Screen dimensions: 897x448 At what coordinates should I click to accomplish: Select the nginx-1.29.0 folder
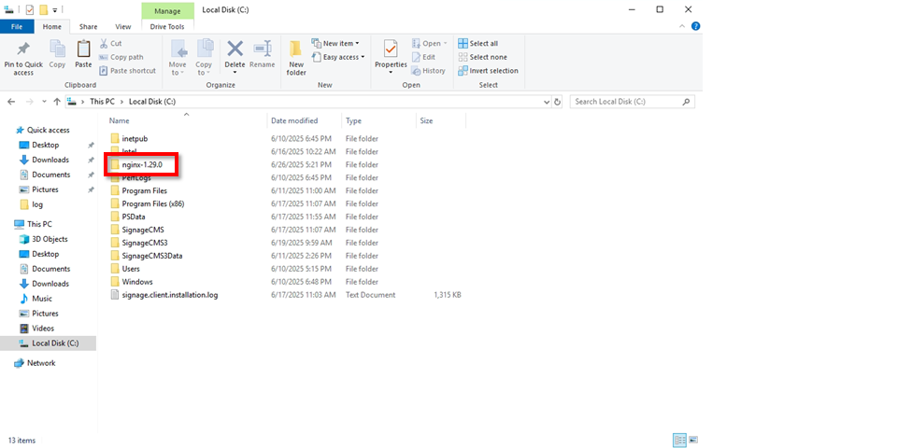click(x=142, y=164)
